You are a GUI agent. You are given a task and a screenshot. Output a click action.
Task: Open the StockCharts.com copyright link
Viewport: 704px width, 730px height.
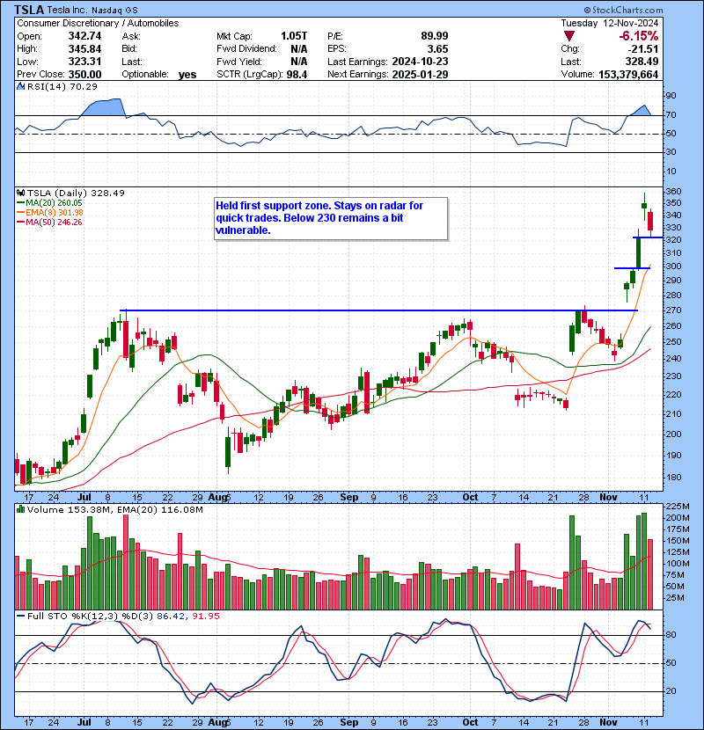(x=623, y=10)
